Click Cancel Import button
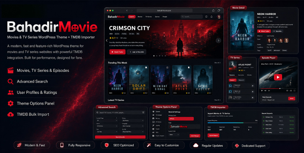 pos(213,136)
